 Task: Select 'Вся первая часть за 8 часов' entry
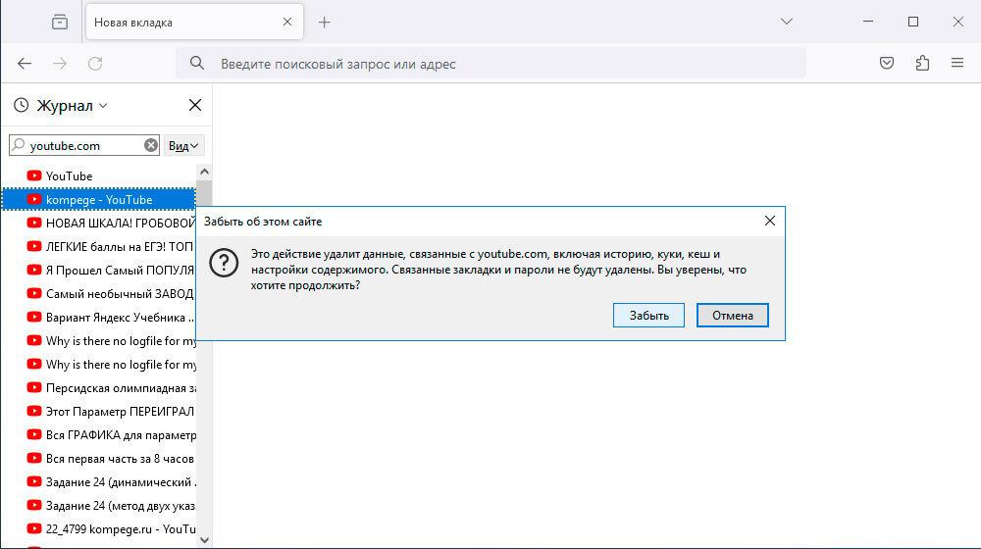coord(98,459)
